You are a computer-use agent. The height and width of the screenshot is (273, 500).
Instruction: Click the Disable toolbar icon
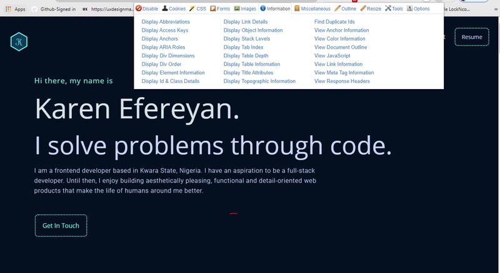[139, 9]
